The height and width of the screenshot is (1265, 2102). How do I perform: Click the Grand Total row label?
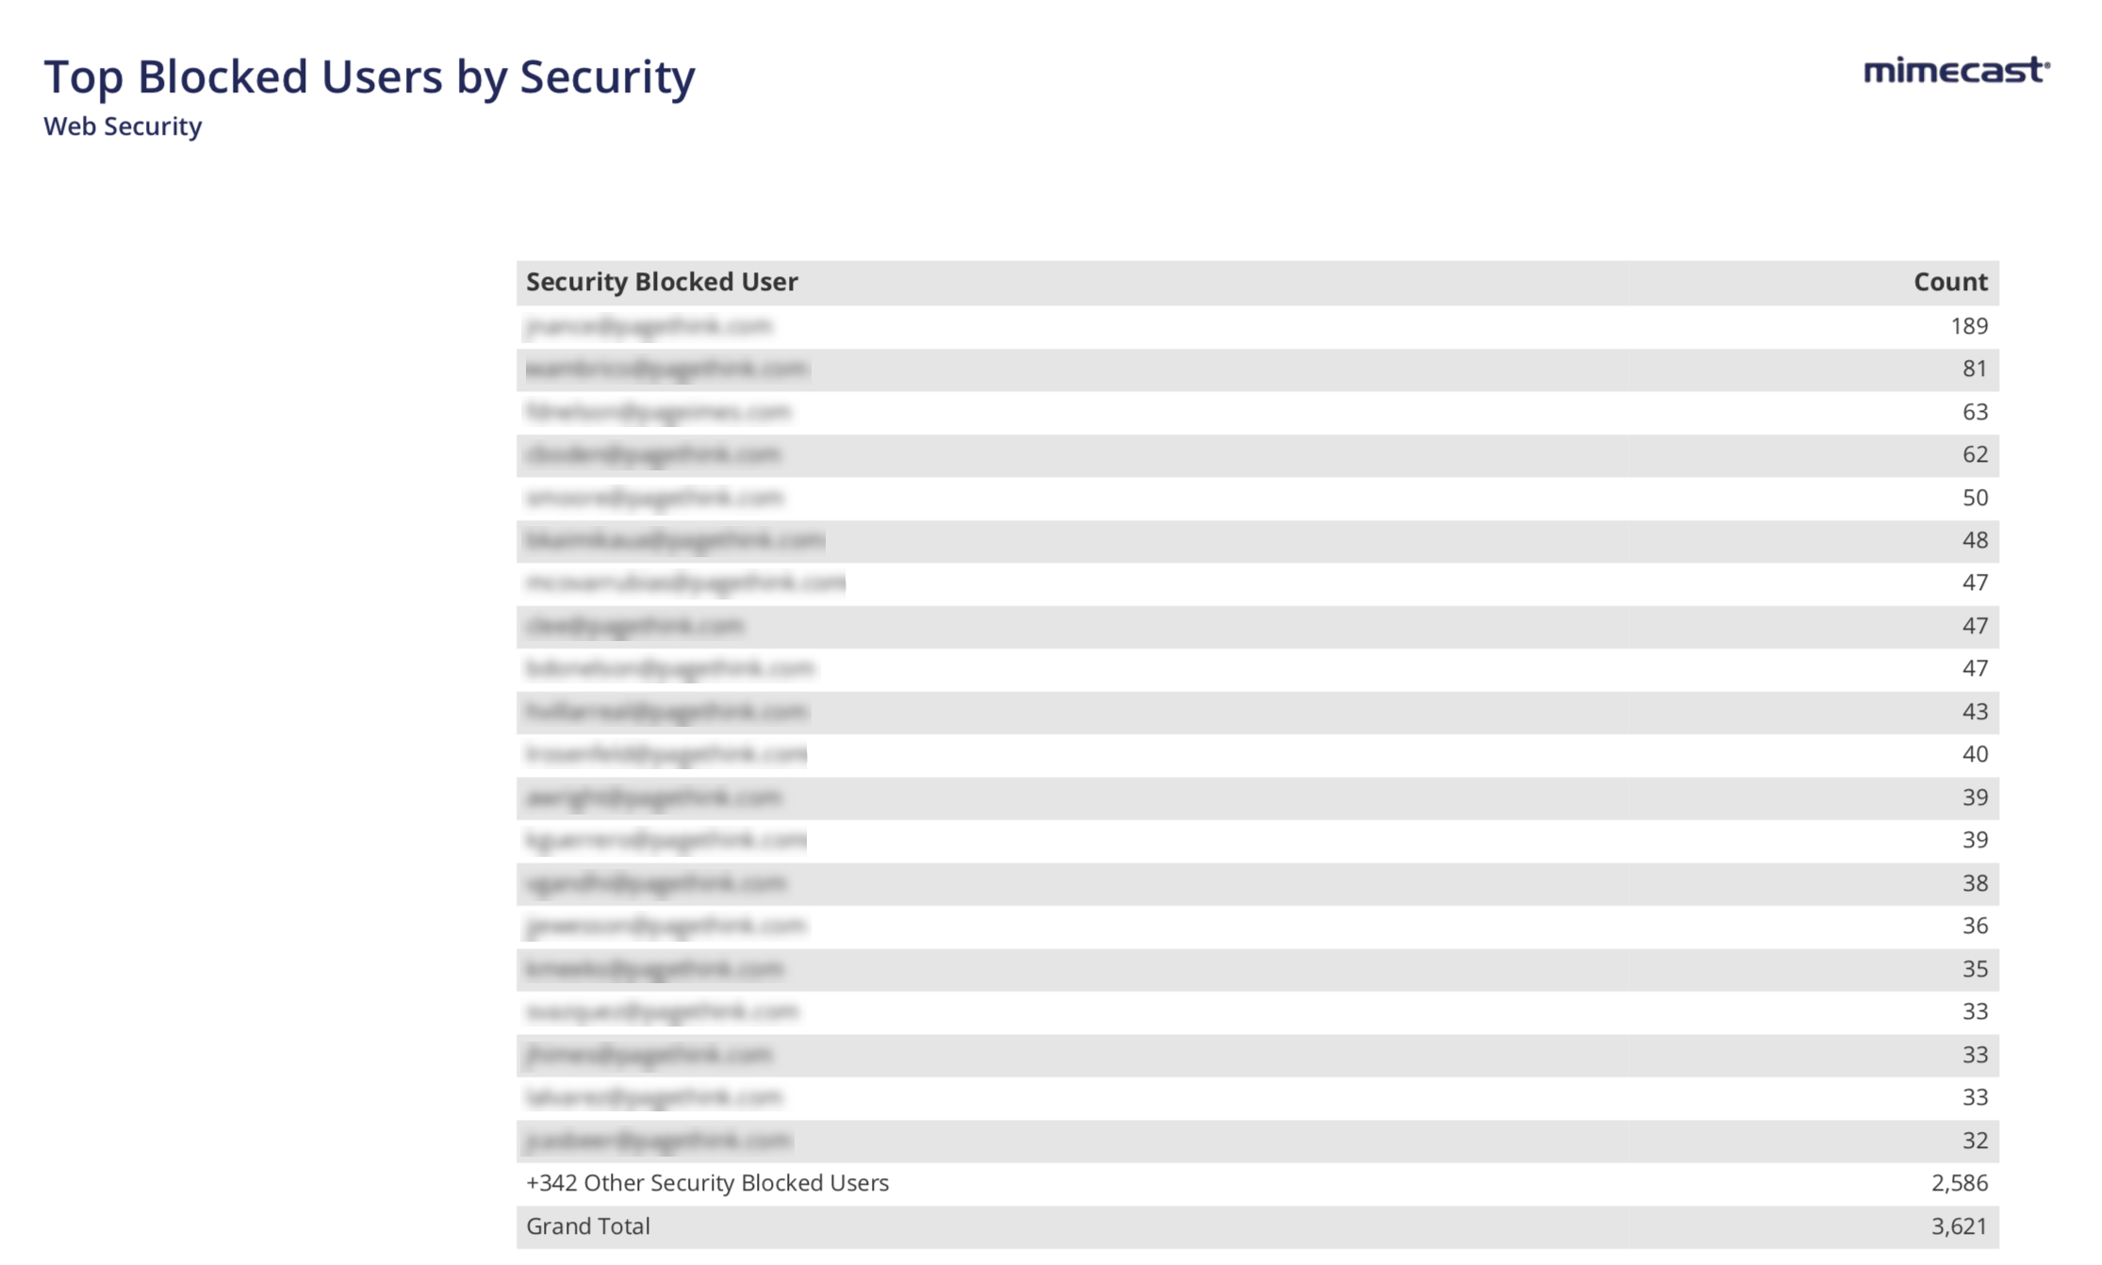[588, 1226]
